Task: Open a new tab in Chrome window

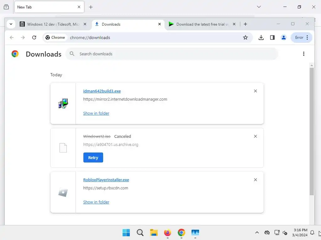Action: pos(245,24)
